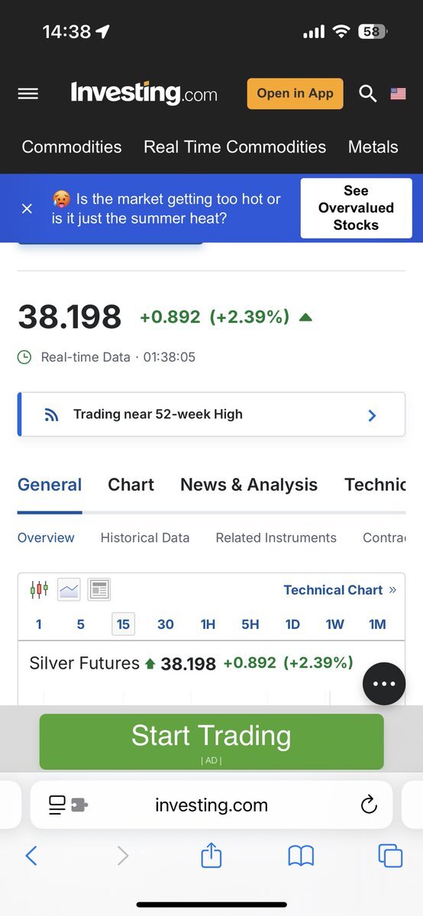Viewport: 423px width, 916px height.
Task: Tap the See Overvalued Stocks button
Action: pos(356,208)
